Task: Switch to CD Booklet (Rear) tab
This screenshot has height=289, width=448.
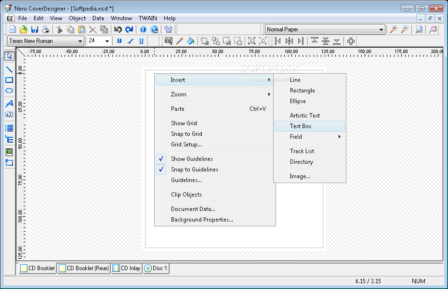Action: [84, 268]
